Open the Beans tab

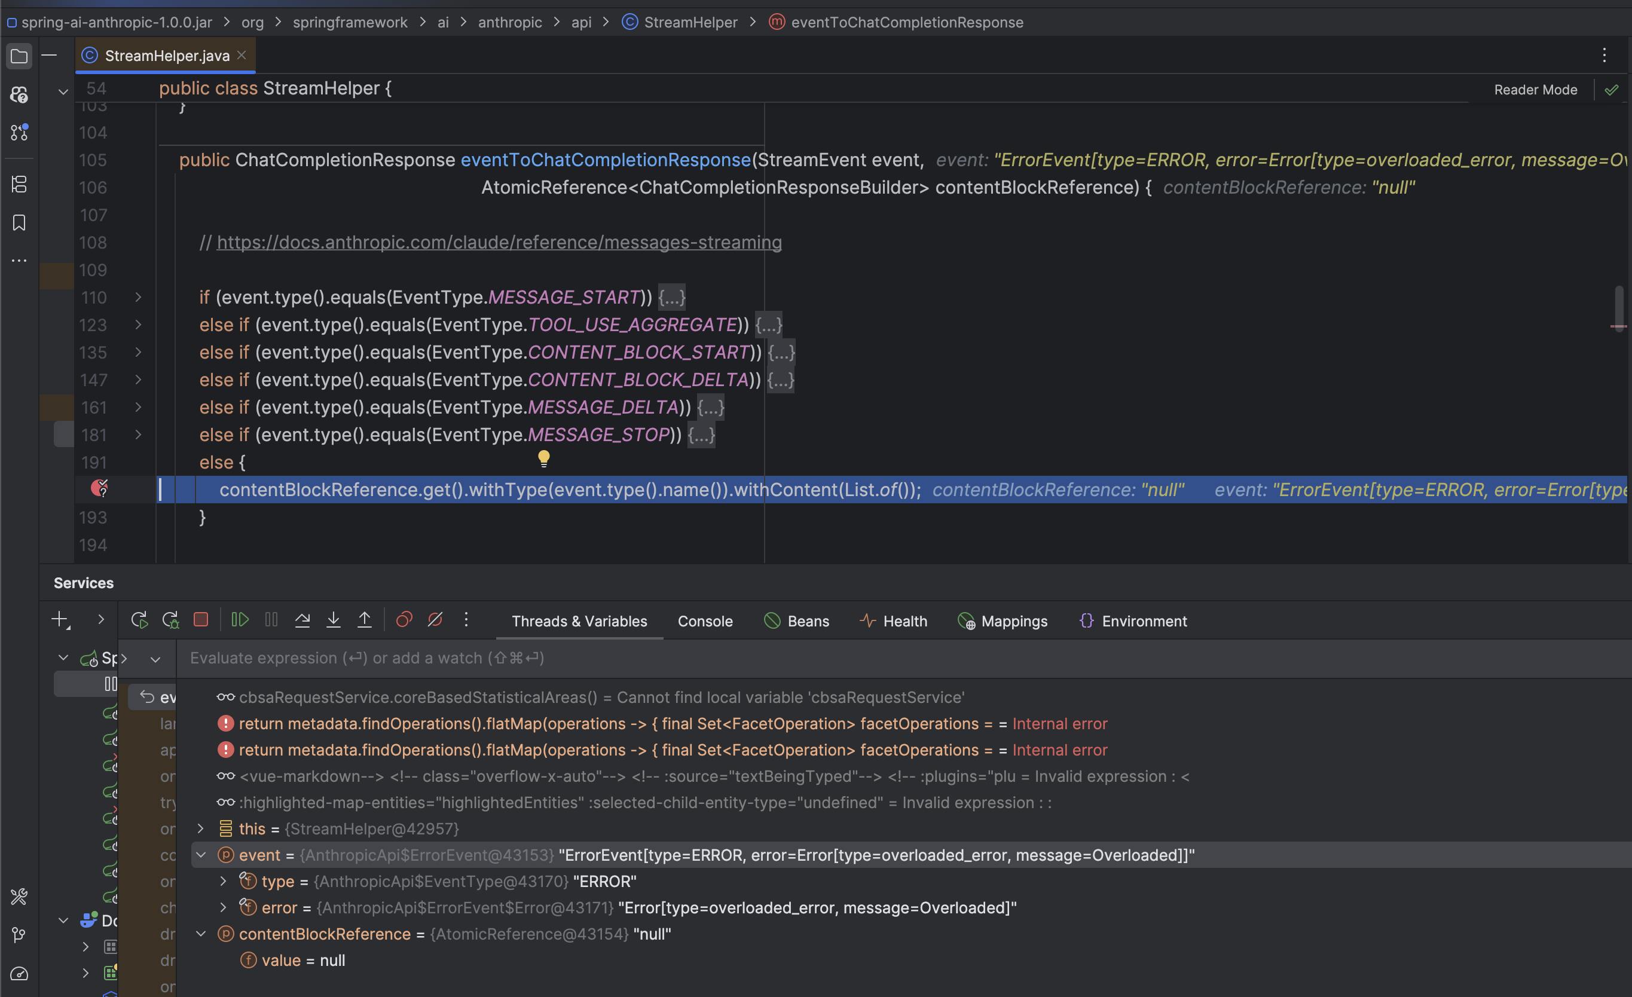pos(797,622)
